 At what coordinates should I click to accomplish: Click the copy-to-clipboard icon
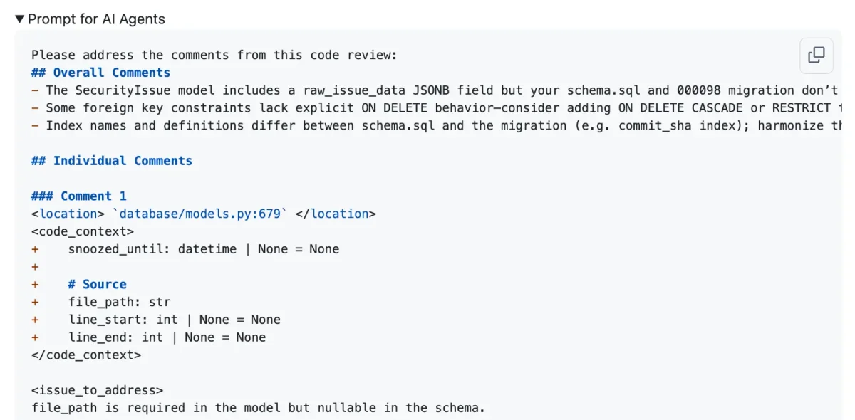[x=816, y=56]
